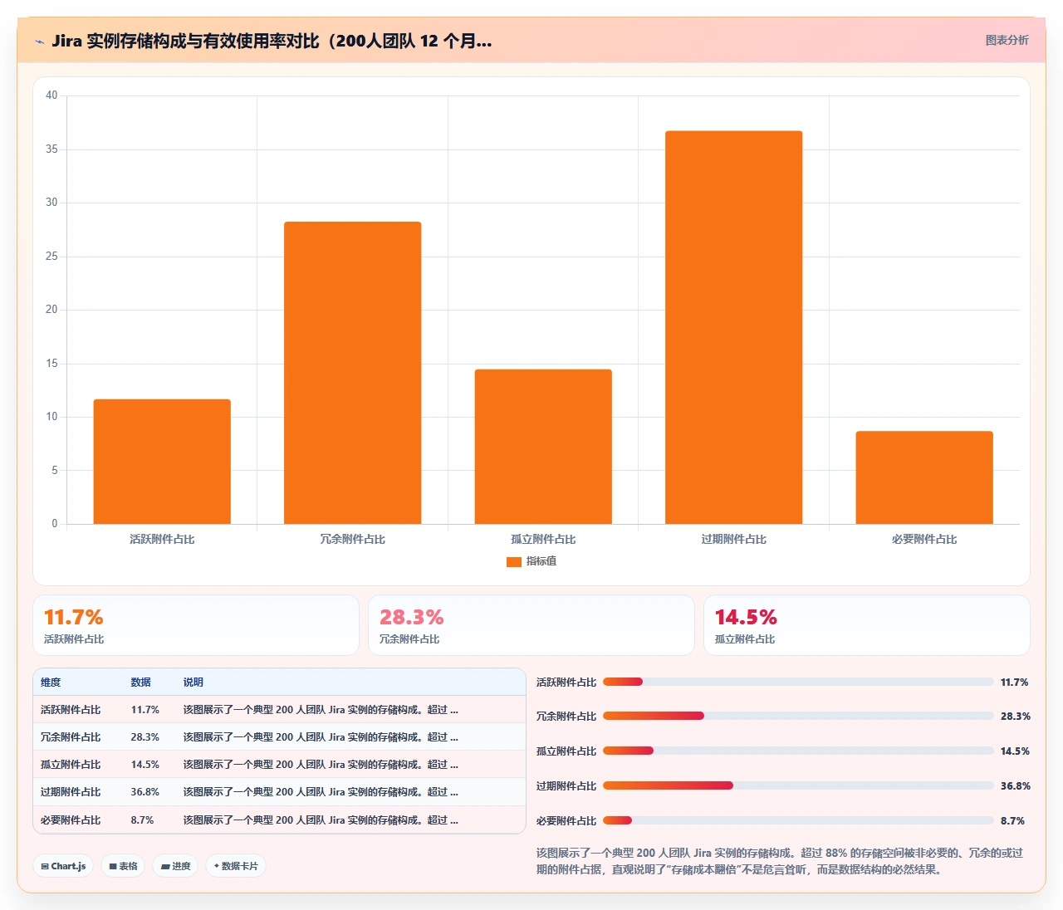Open the 28.3% 冗余附件占比 stat card
The image size is (1063, 910).
coord(531,625)
